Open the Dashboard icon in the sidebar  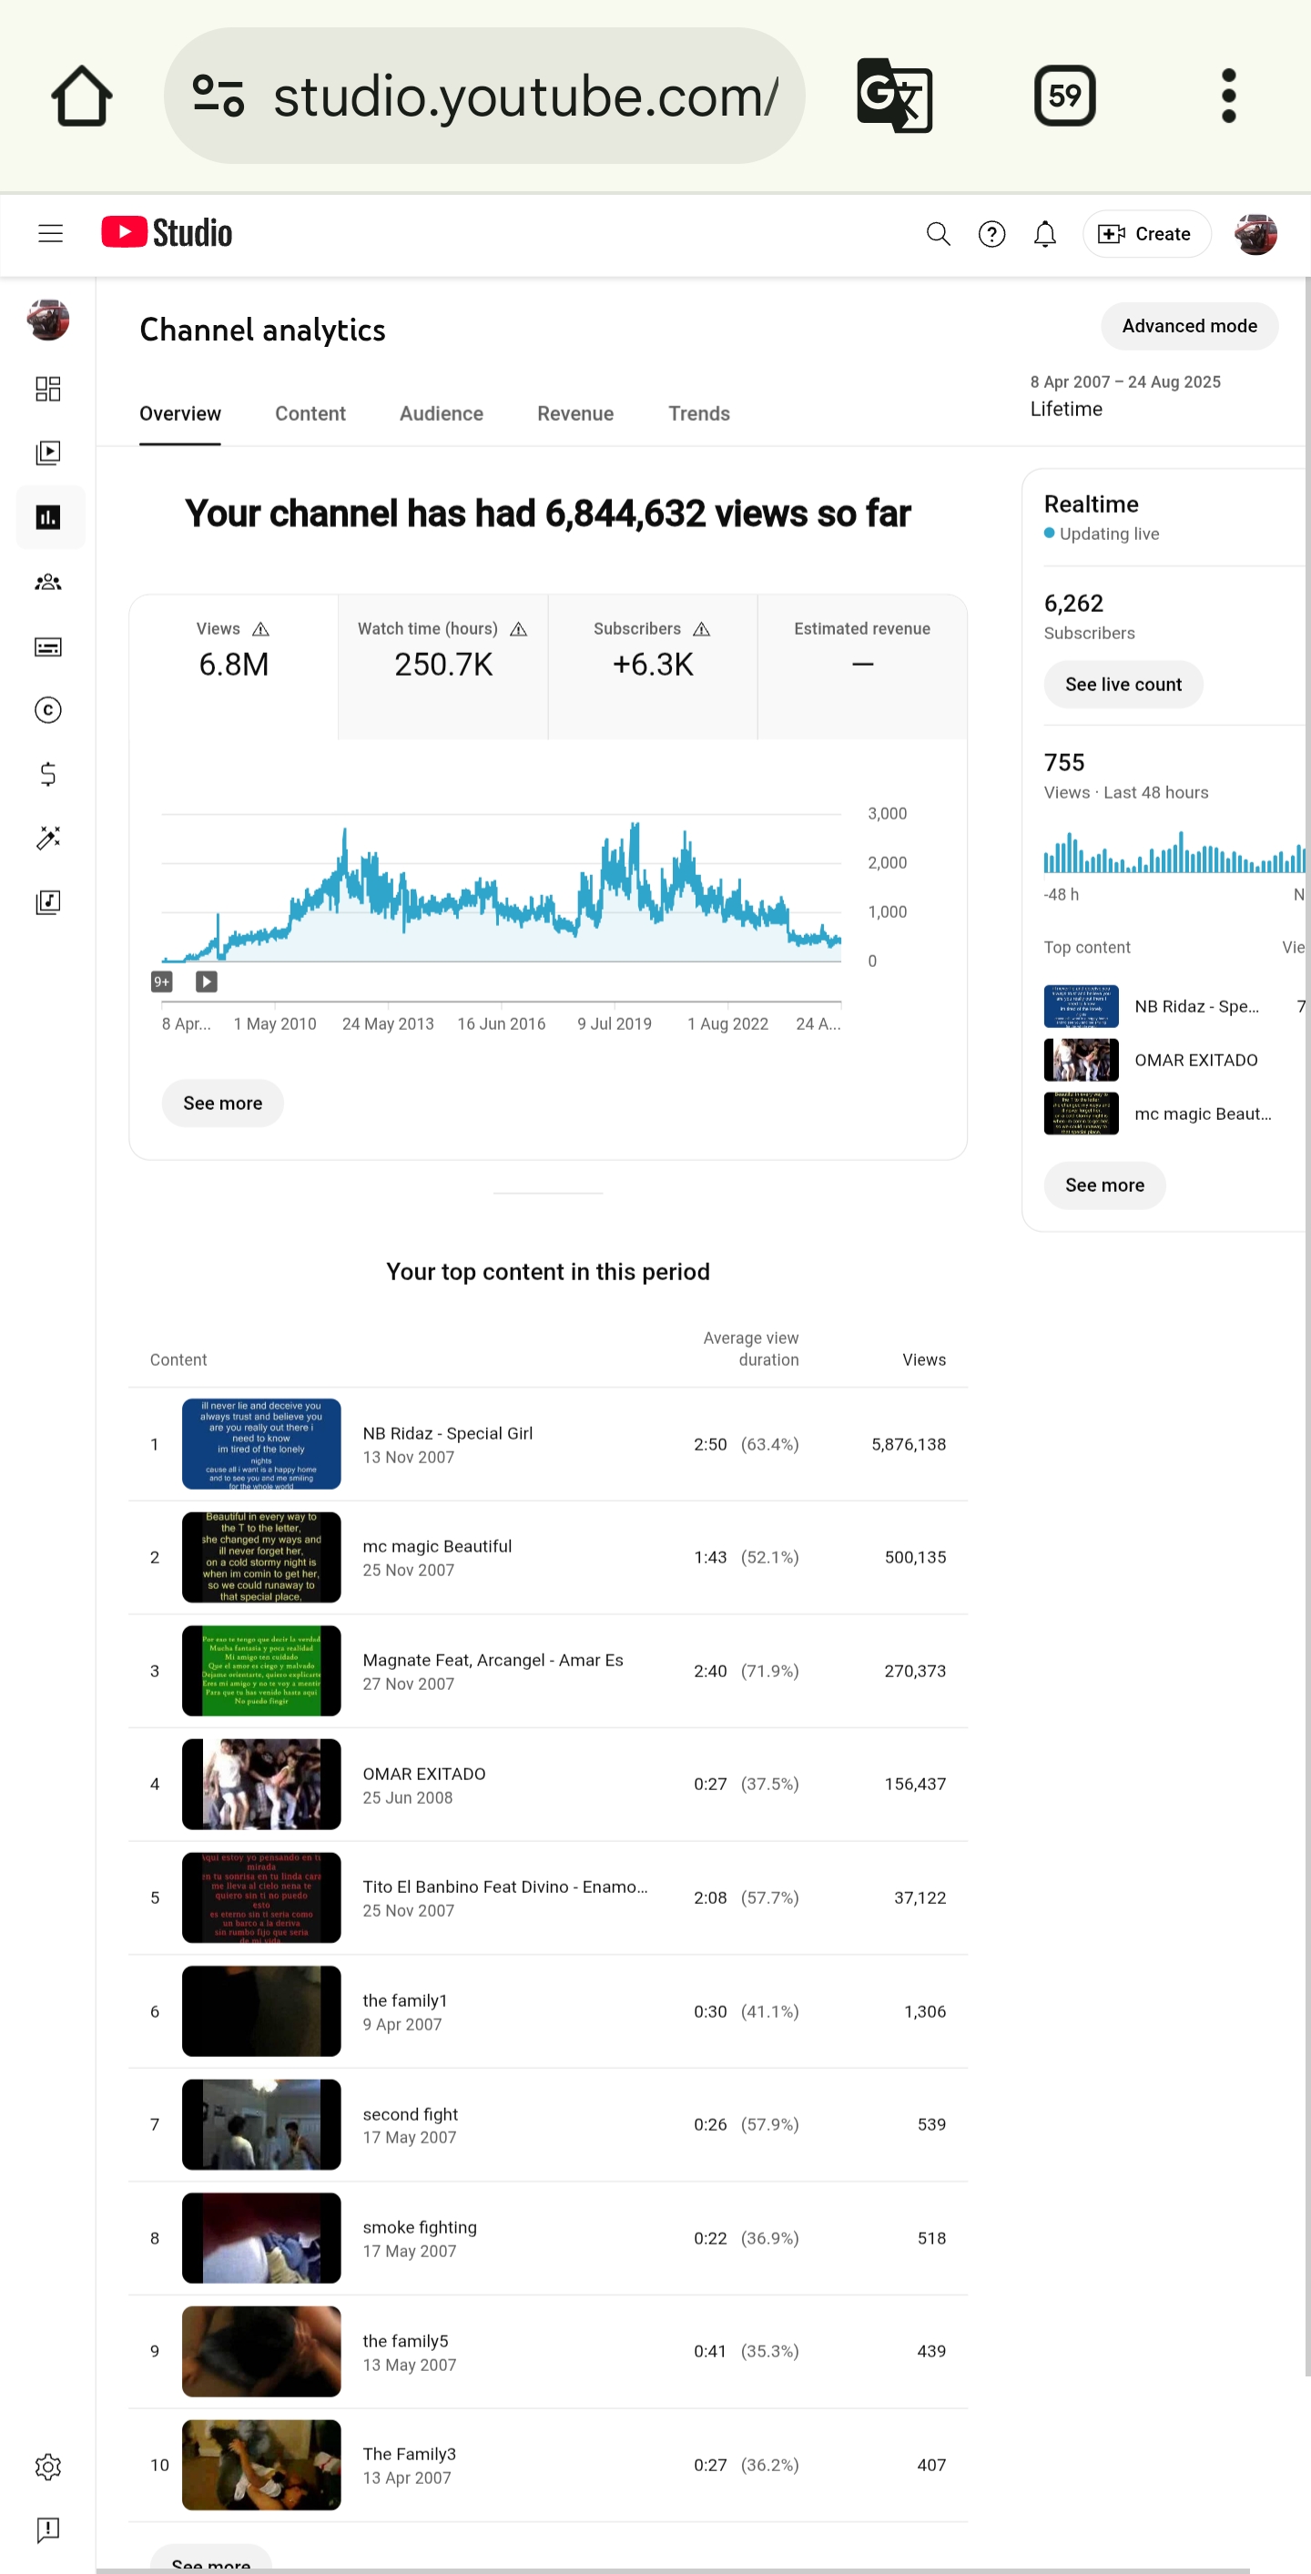point(48,389)
